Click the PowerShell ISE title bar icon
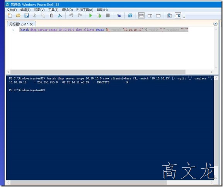This screenshot has height=187, width=223. [8, 4]
